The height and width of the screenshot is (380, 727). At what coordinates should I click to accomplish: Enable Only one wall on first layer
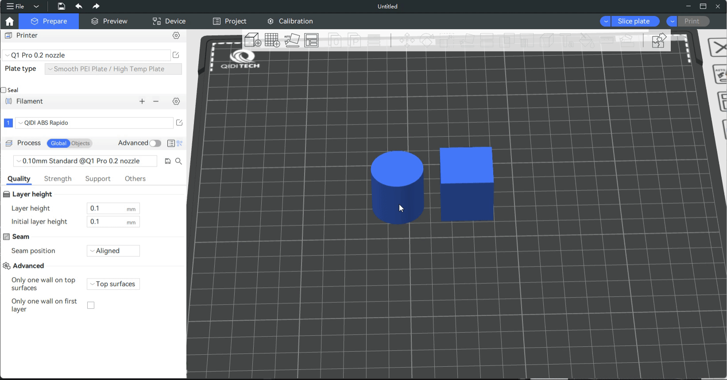pyautogui.click(x=91, y=305)
